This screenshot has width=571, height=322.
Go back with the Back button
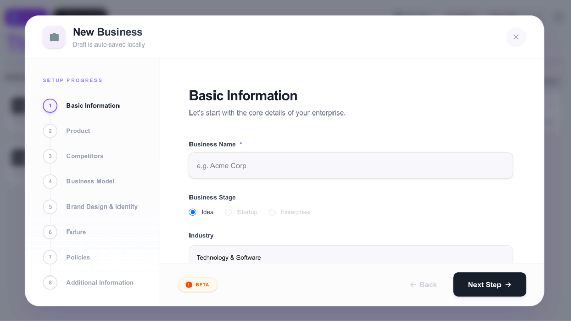[x=423, y=285]
